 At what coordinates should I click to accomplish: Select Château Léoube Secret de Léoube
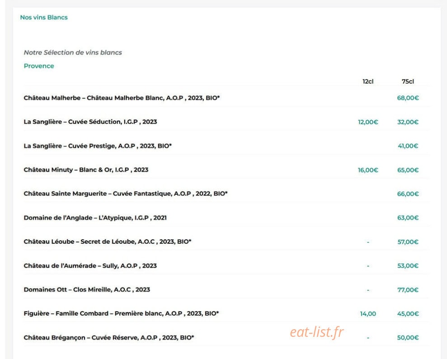pyautogui.click(x=108, y=242)
